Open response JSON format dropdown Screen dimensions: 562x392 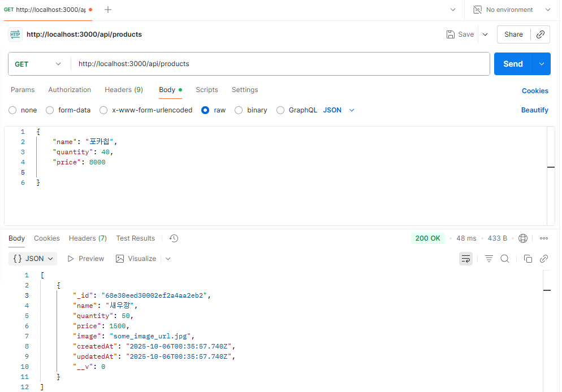point(33,259)
